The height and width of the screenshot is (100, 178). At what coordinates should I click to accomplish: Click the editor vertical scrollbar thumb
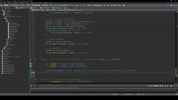click(x=176, y=72)
